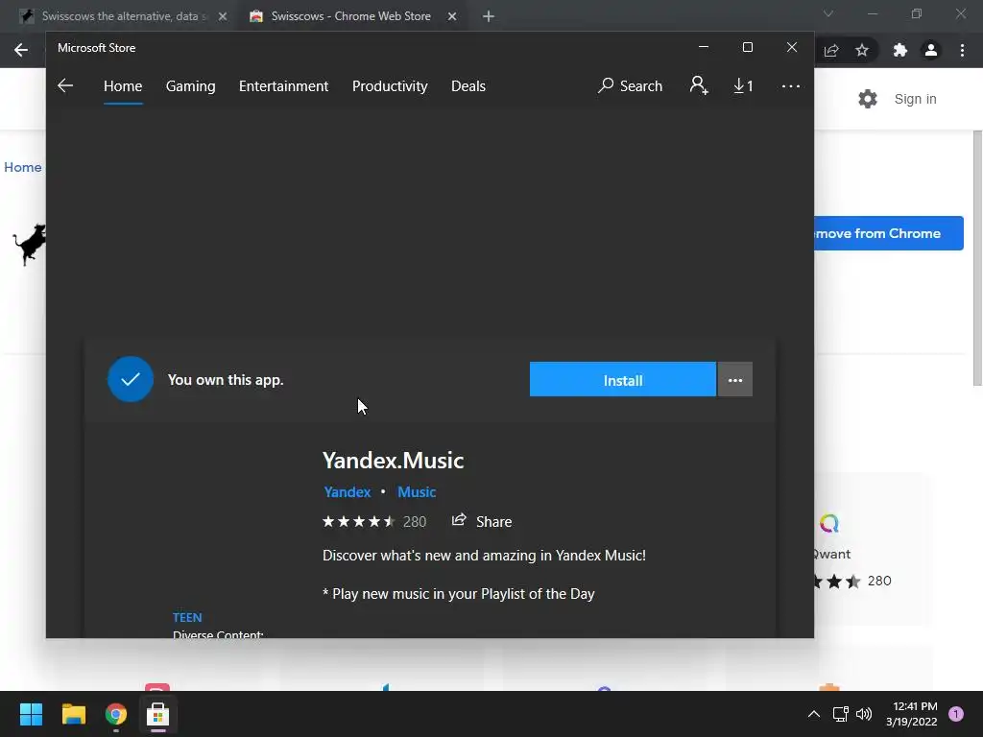983x737 pixels.
Task: Click Sign in on Chrome Web Store
Action: (915, 99)
